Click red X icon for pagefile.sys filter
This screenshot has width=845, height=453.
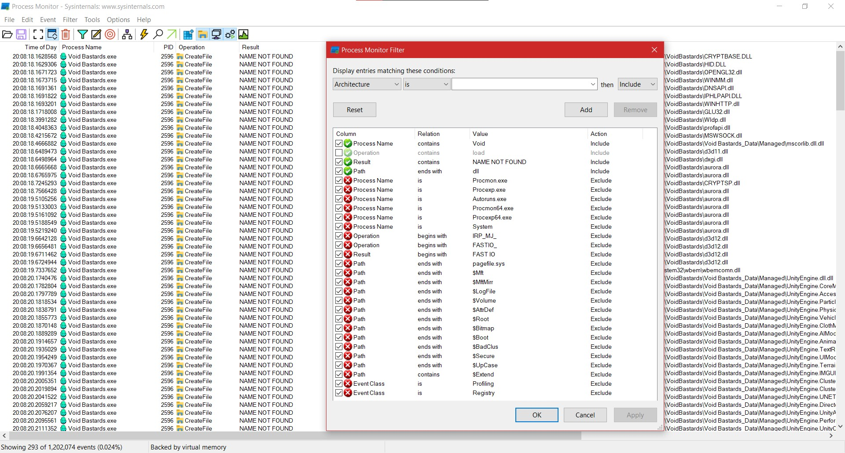tap(348, 263)
